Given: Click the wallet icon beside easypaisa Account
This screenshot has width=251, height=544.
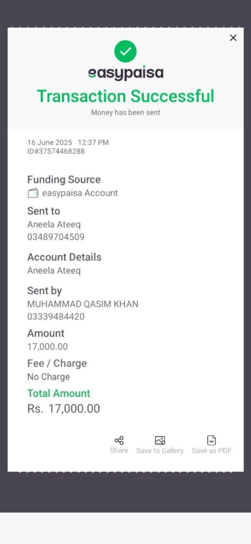Looking at the screenshot, I should (x=33, y=193).
